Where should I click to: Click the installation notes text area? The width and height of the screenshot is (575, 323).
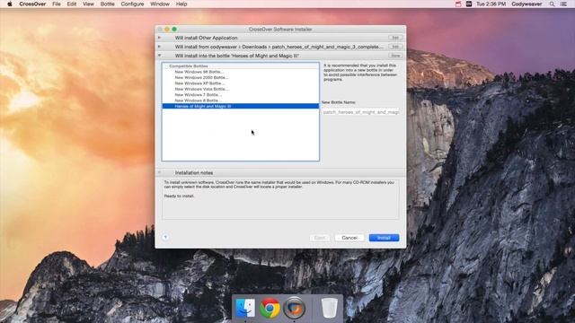(280, 199)
